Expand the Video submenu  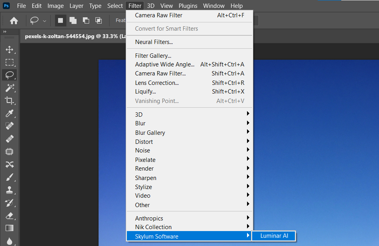189,195
